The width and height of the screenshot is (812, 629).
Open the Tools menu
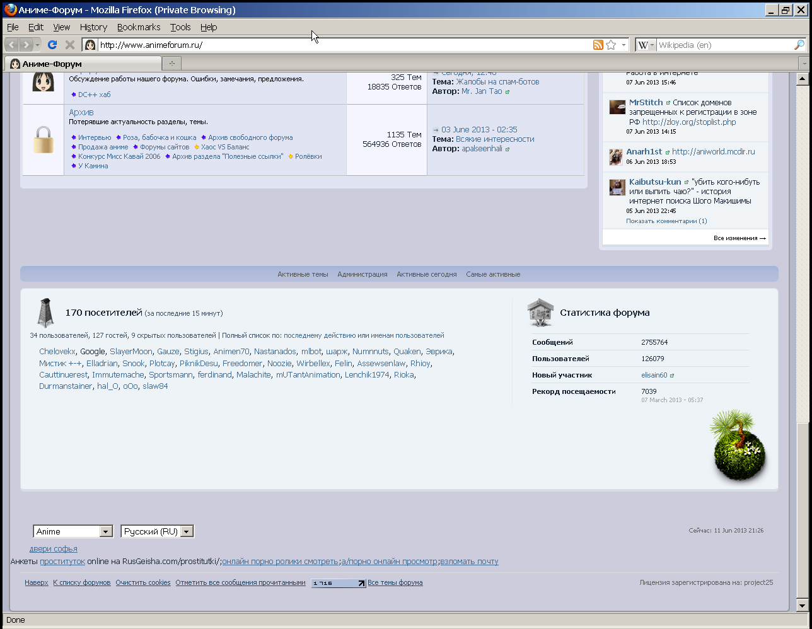180,27
